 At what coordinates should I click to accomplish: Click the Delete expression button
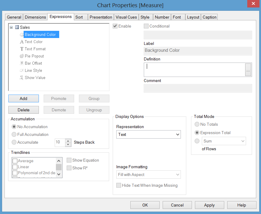pos(24,110)
